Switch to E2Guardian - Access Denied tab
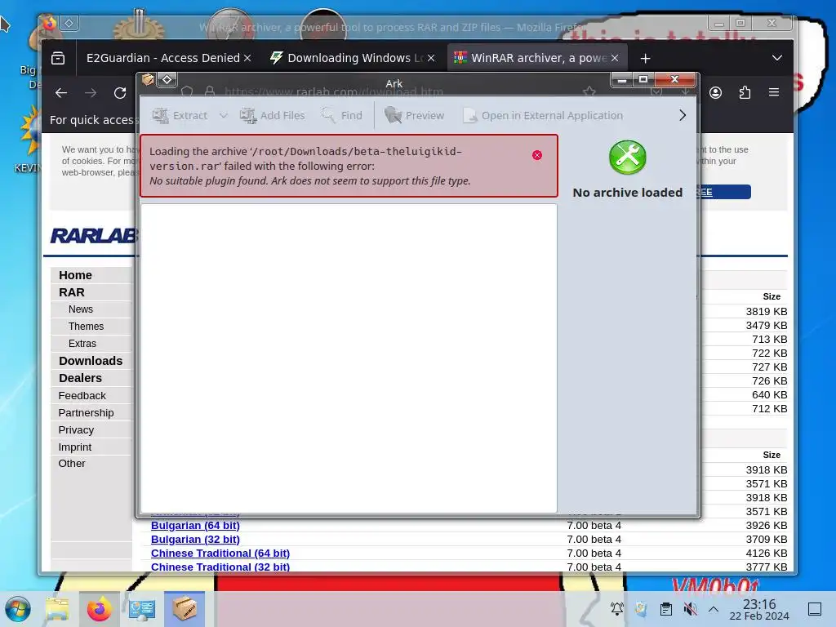836x627 pixels. coord(163,58)
